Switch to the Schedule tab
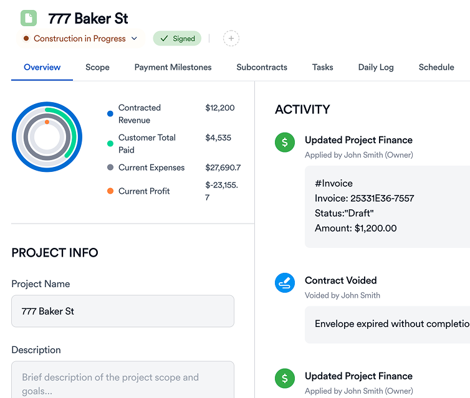This screenshot has height=398, width=470. point(436,67)
